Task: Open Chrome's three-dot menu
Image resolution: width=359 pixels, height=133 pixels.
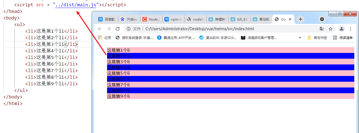Action: (x=350, y=29)
